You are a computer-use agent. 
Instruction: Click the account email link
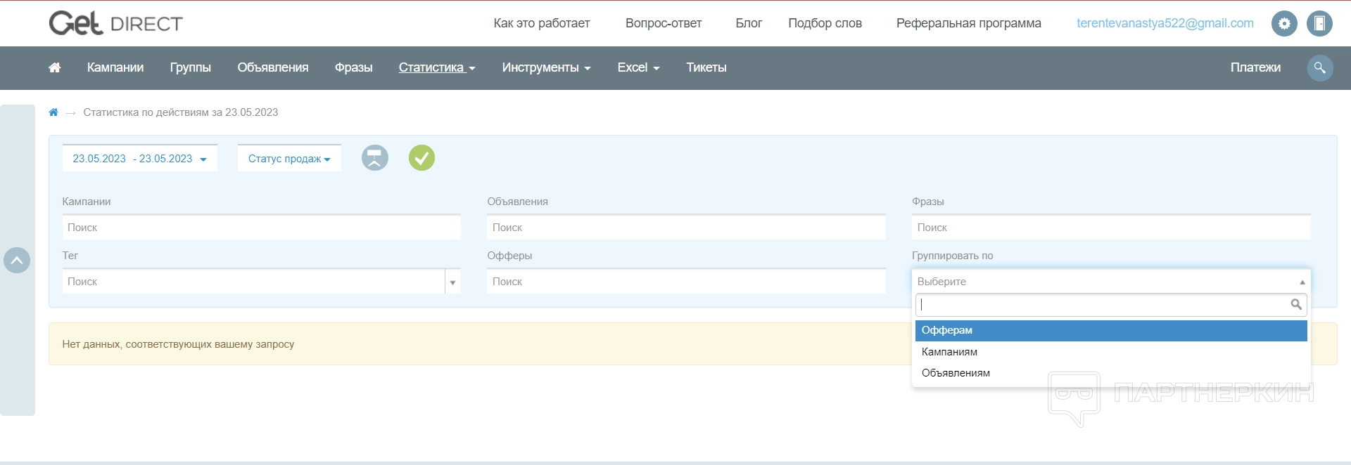pyautogui.click(x=1165, y=23)
